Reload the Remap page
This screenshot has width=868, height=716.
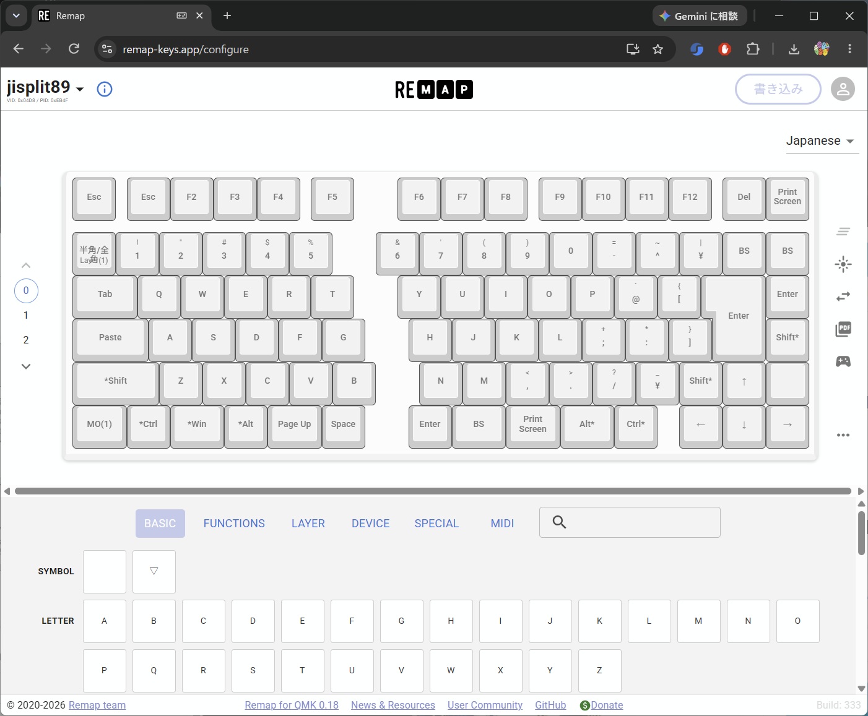(x=74, y=49)
